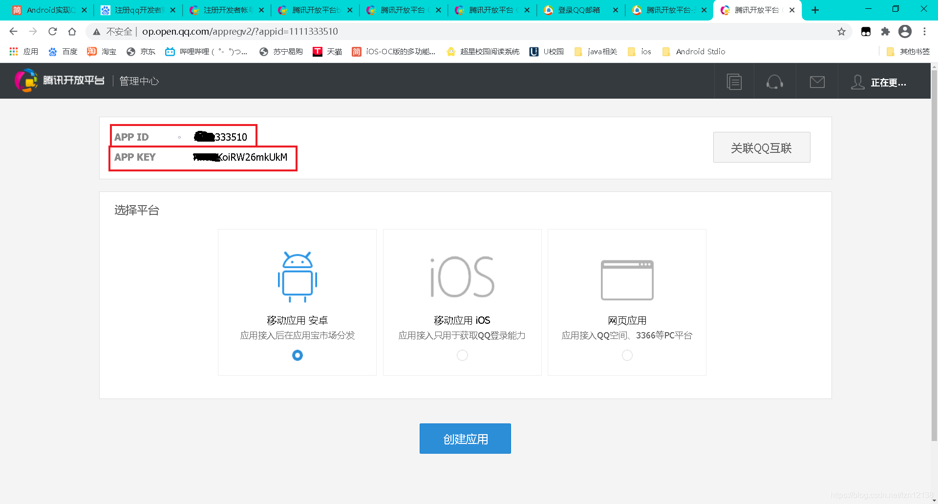
Task: Switch to the 腾讯开放平台b tab
Action: click(315, 10)
